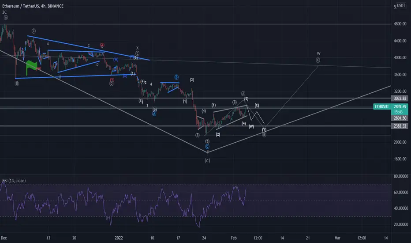This screenshot has height=243, width=411.
Task: Click the Mar label on time axis
Action: (337, 238)
